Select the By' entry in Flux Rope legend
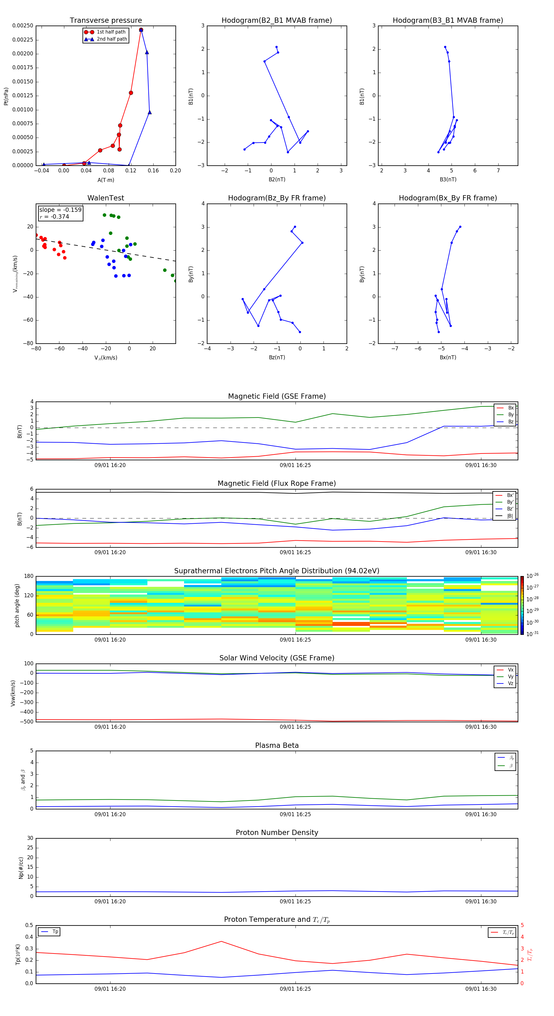This screenshot has height=1016, width=554. coord(504,502)
